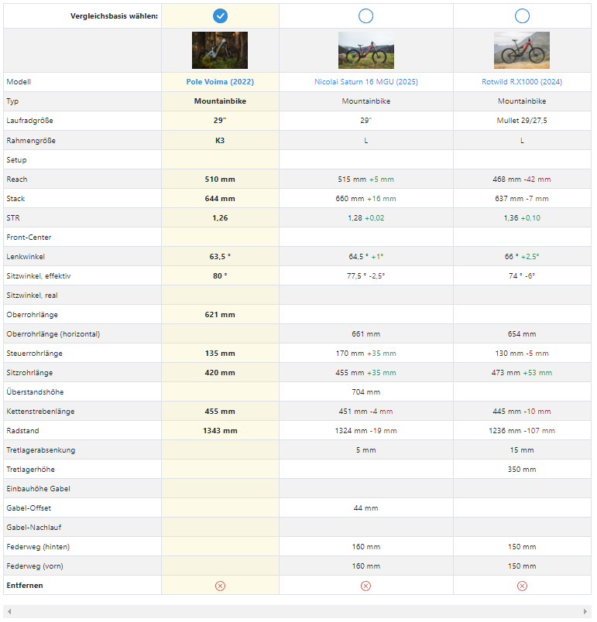597x622 pixels.
Task: Click Pole Voima reach value 510 mm
Action: [x=220, y=179]
